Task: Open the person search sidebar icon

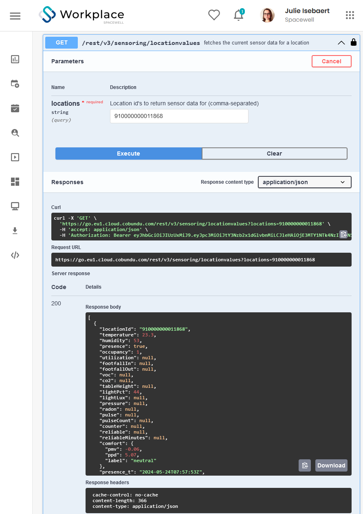Action: point(15,133)
